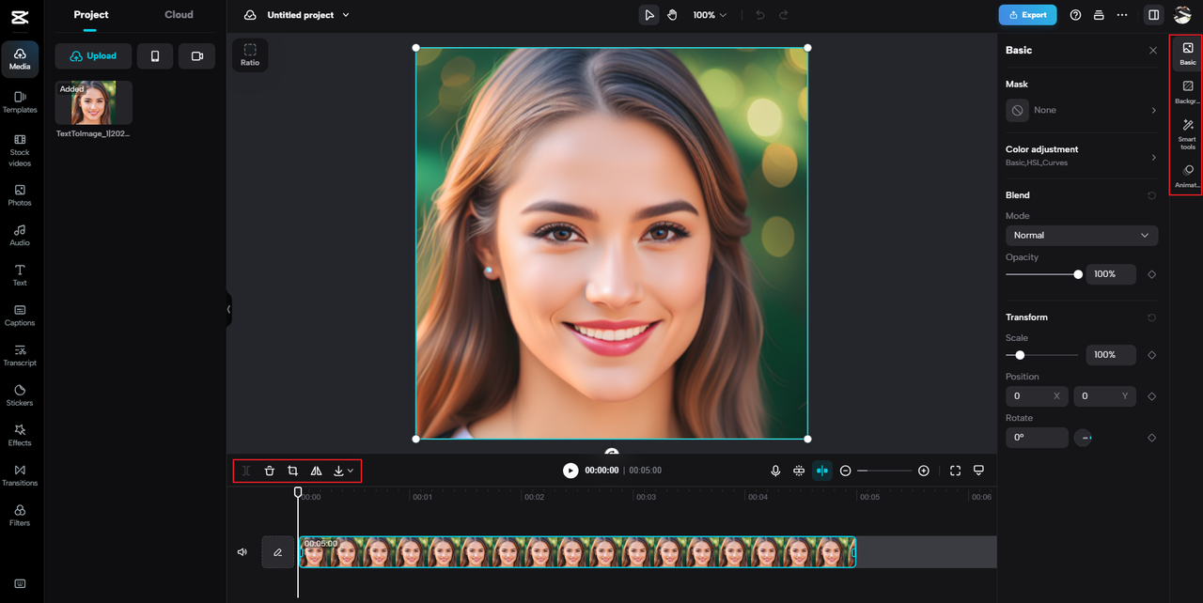The height and width of the screenshot is (603, 1203).
Task: Click the Ratio button on canvas
Action: coord(250,54)
